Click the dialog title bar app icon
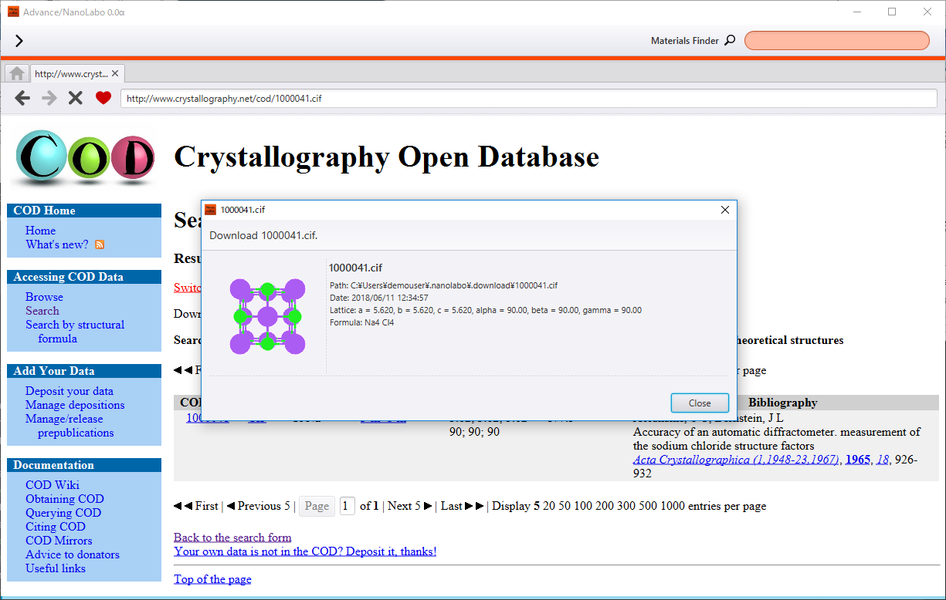The image size is (946, 600). [210, 210]
